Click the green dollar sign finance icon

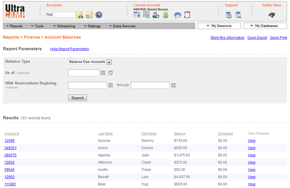165,15
